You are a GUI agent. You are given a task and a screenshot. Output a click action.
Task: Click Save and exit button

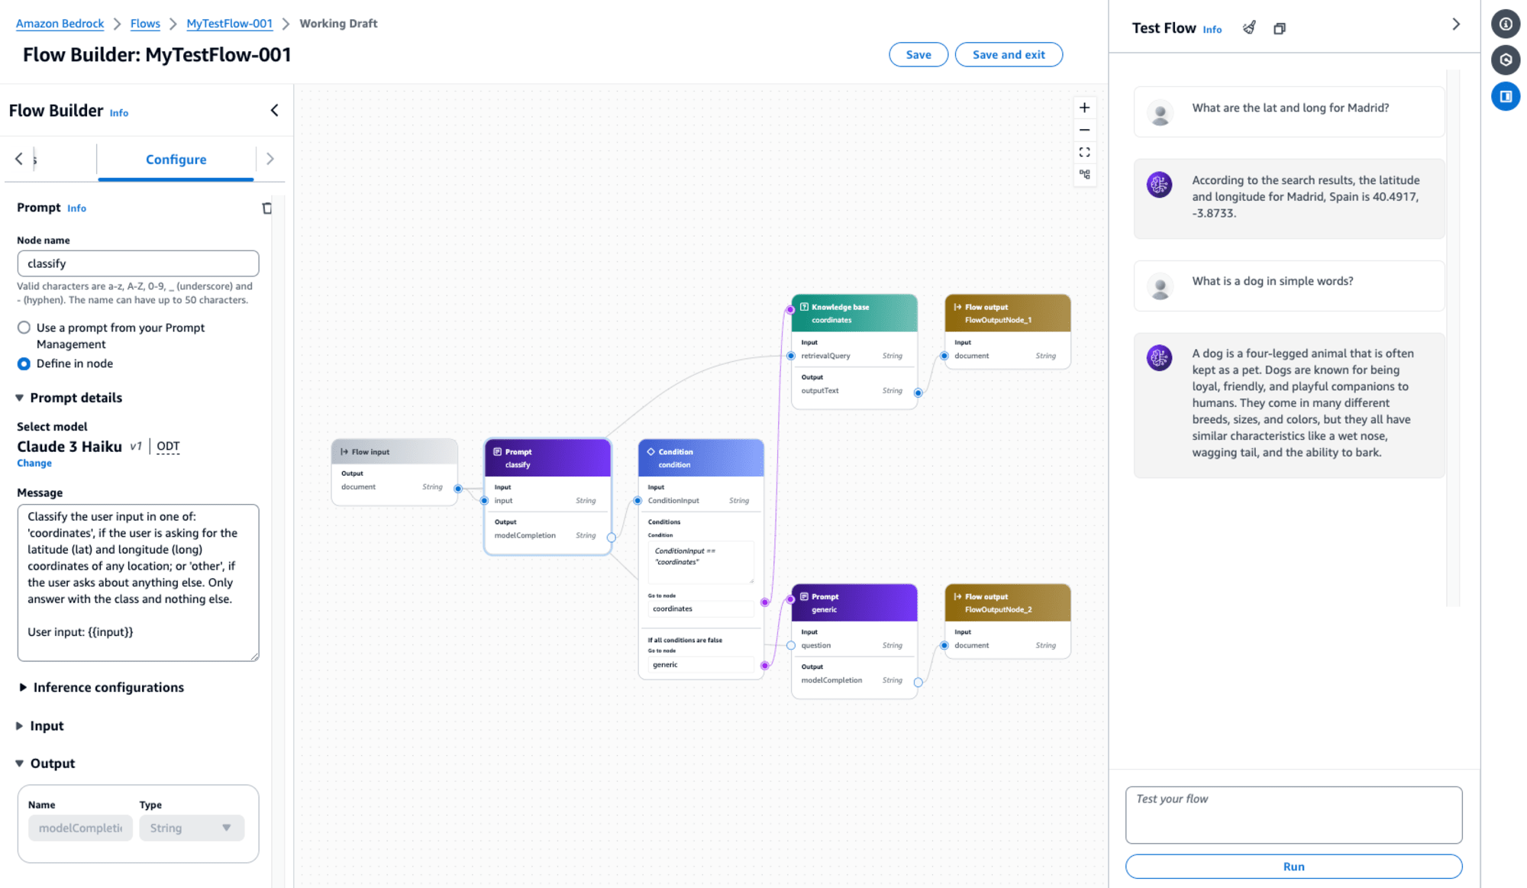pyautogui.click(x=1009, y=55)
